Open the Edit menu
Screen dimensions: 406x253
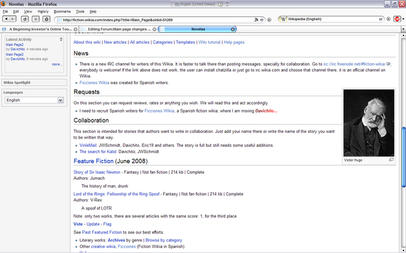coord(16,11)
